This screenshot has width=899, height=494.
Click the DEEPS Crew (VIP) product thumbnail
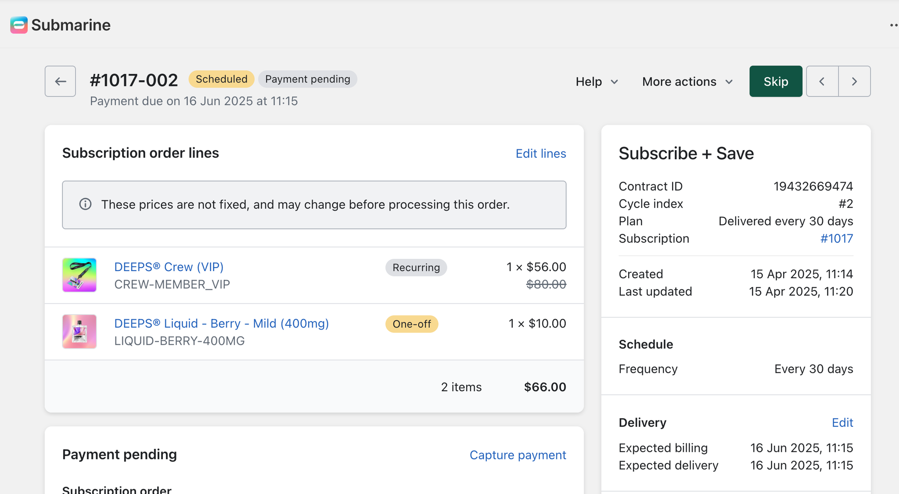pyautogui.click(x=79, y=275)
